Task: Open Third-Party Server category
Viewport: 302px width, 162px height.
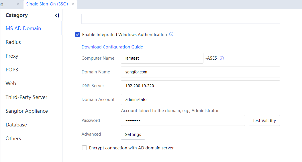Action: pyautogui.click(x=26, y=97)
